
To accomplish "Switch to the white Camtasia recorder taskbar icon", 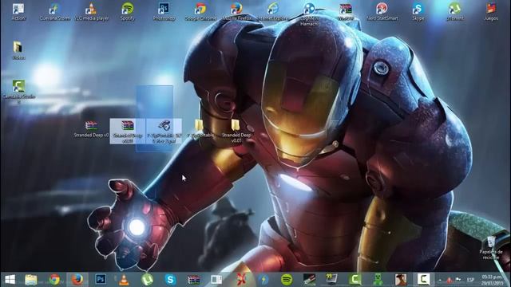I will [x=423, y=280].
